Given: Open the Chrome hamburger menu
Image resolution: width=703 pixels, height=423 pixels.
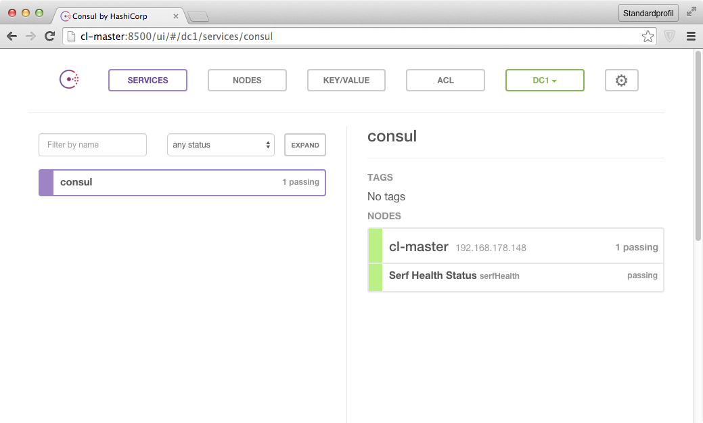Looking at the screenshot, I should [x=691, y=37].
